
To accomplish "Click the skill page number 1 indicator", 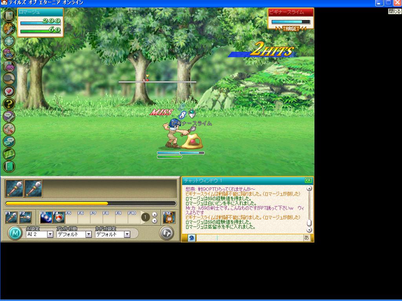I will 145,217.
